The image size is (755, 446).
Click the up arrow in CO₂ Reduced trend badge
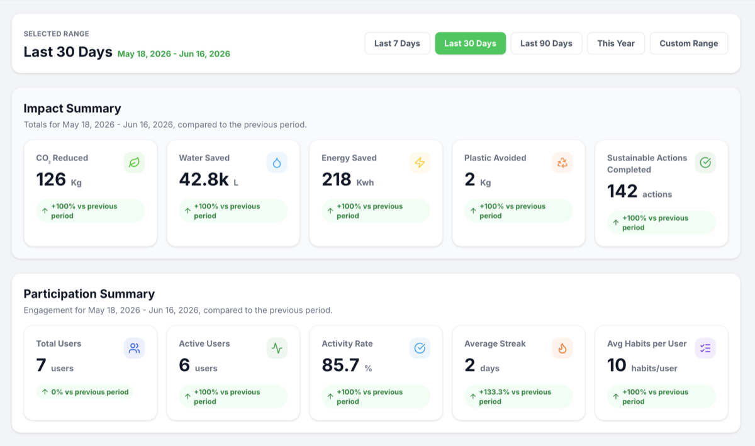(45, 211)
